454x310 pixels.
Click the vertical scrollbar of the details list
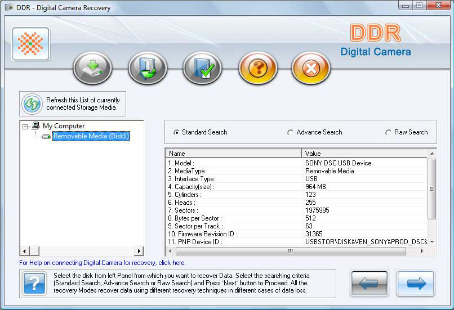tap(432, 188)
